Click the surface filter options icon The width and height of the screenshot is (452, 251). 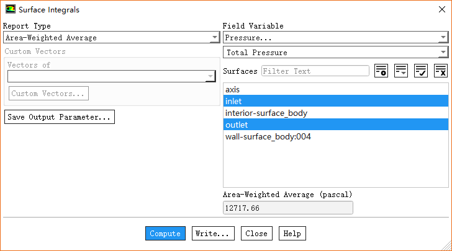click(381, 71)
